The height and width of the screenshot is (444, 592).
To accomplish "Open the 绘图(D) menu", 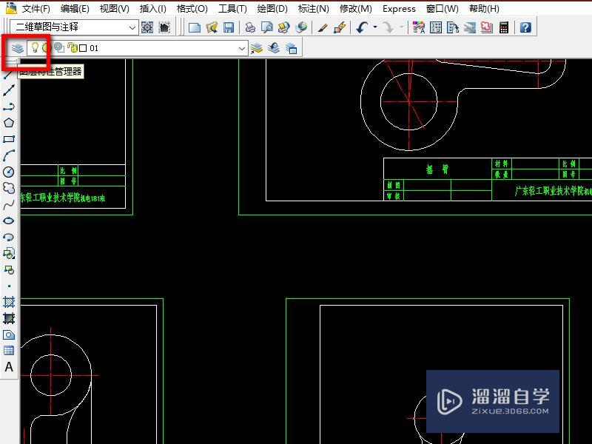I will [x=272, y=9].
